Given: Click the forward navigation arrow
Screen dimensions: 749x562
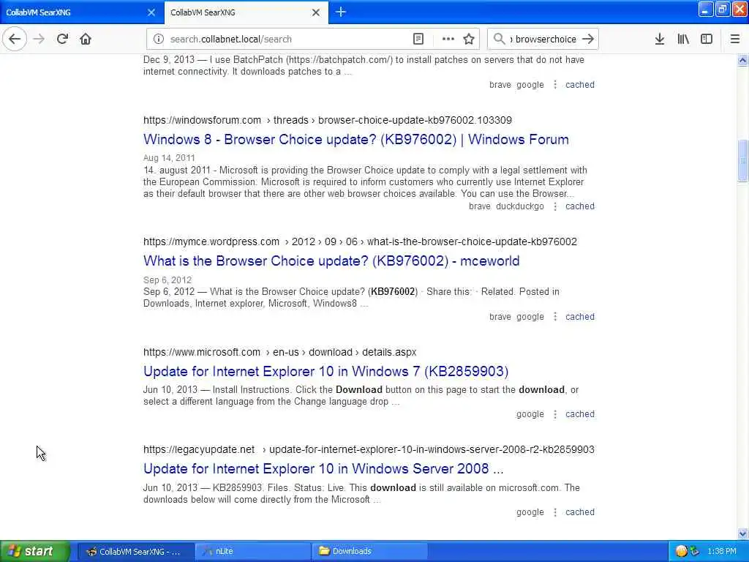Looking at the screenshot, I should [x=39, y=39].
